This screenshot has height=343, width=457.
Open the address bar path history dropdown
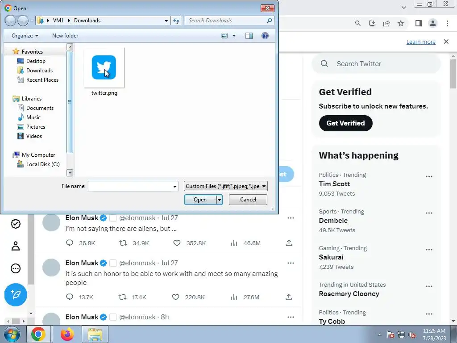[x=166, y=21]
